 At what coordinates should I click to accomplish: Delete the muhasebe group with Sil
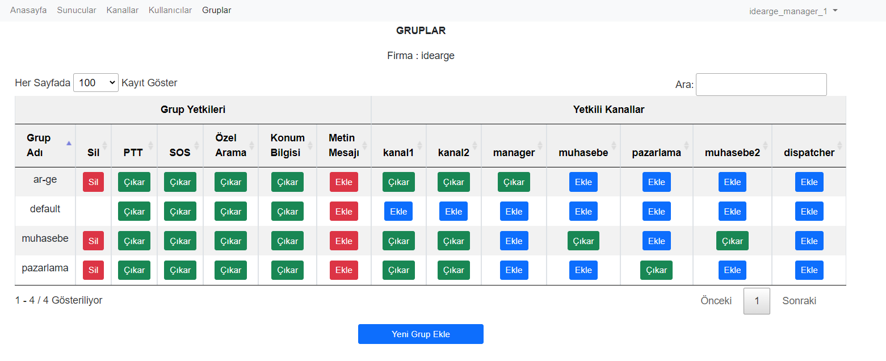(x=94, y=241)
